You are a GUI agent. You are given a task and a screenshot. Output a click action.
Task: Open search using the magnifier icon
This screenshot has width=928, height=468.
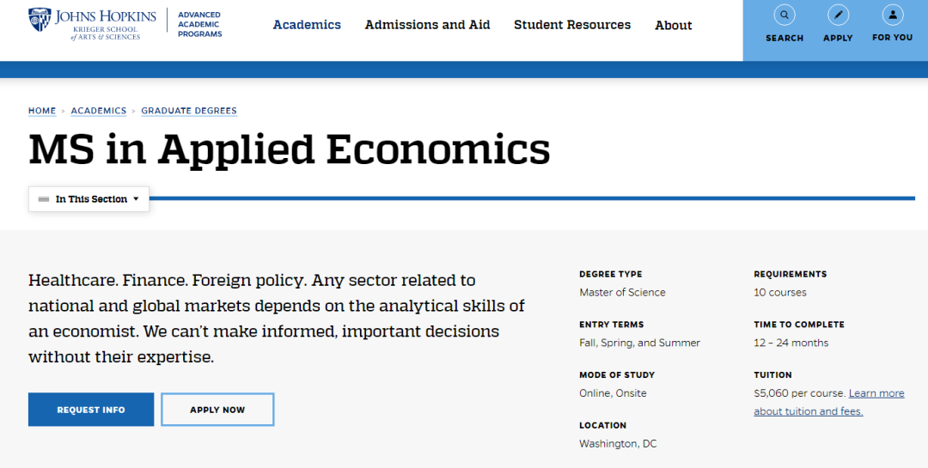point(785,15)
